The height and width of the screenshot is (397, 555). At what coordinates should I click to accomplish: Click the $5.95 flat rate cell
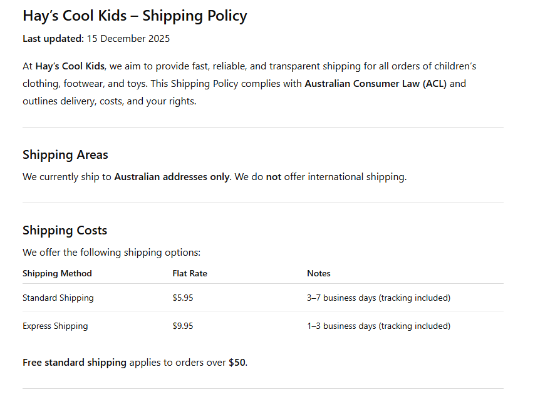[183, 298]
